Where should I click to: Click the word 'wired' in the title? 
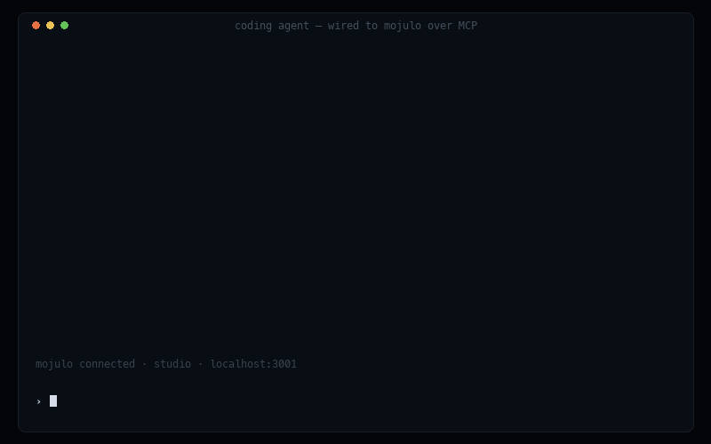343,26
